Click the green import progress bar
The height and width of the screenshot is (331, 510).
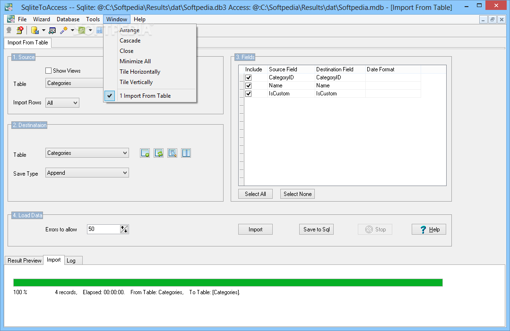(228, 282)
